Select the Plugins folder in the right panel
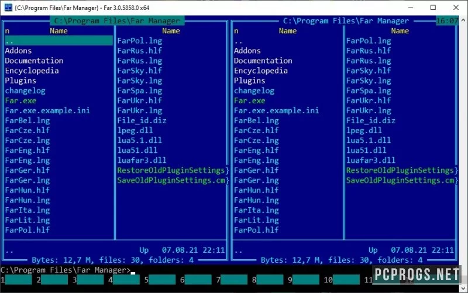This screenshot has width=468, height=293. (250, 81)
